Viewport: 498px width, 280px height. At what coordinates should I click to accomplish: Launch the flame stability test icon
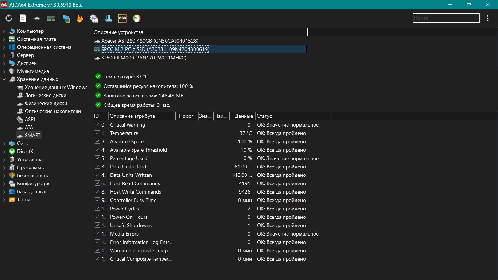tap(80, 18)
